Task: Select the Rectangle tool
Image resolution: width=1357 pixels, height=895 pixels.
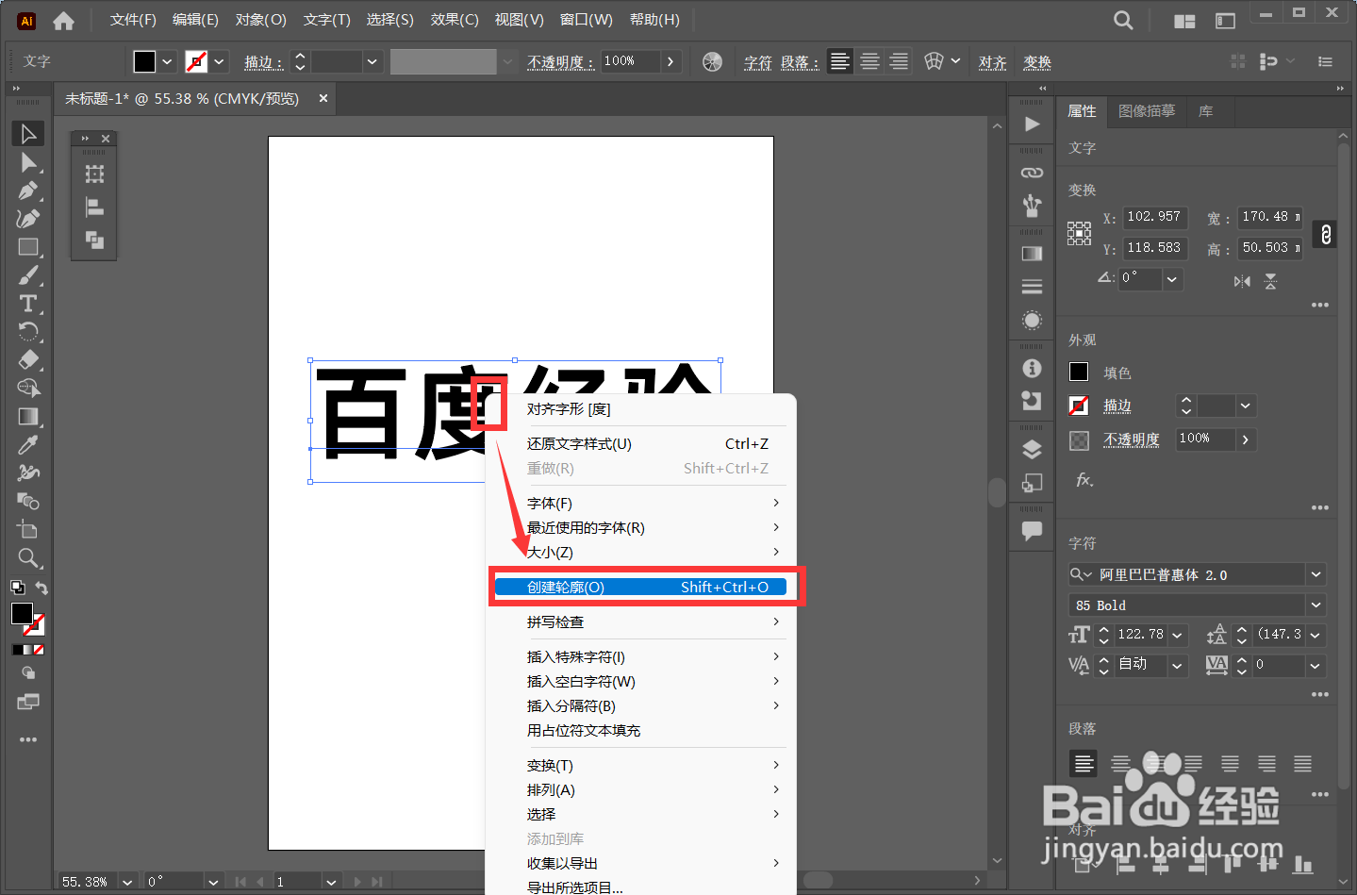Action: (x=28, y=247)
